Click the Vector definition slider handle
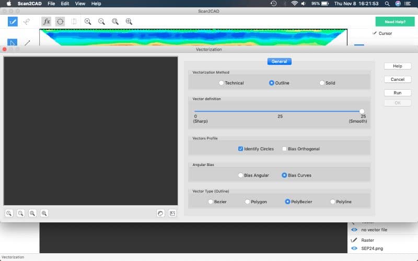This screenshot has width=418, height=261. pyautogui.click(x=362, y=111)
